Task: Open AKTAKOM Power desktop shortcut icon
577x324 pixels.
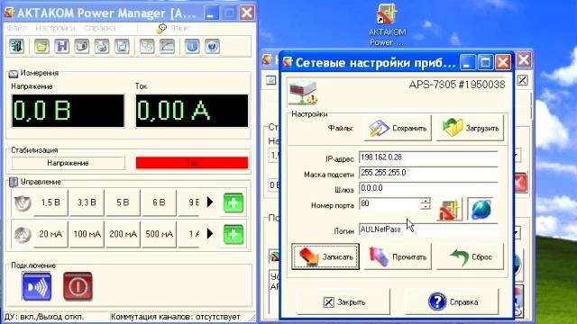Action: 387,25
